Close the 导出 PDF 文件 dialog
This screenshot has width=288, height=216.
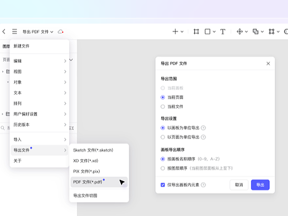pos(268,64)
